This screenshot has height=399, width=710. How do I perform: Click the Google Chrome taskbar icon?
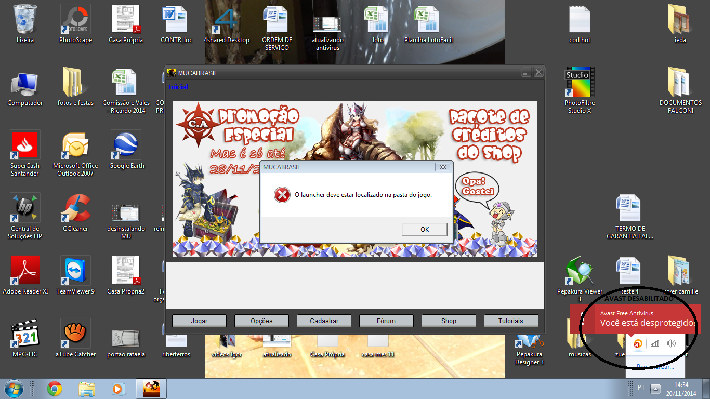pos(55,389)
